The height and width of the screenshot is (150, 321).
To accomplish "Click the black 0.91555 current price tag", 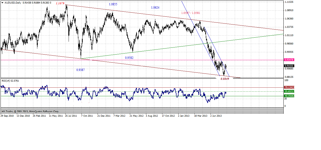I will pyautogui.click(x=289, y=66).
